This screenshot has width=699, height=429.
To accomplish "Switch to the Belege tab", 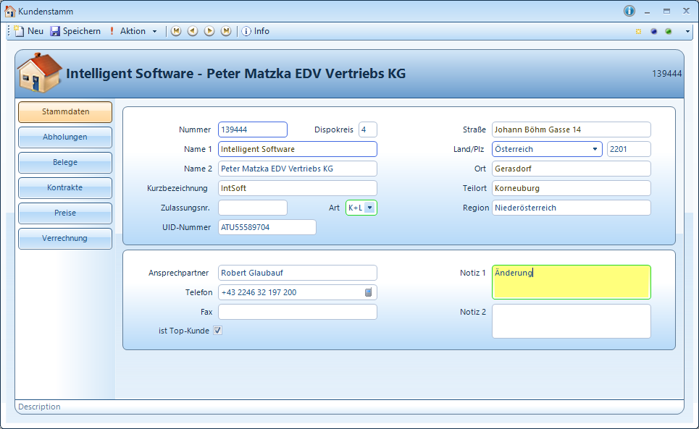I will point(65,163).
